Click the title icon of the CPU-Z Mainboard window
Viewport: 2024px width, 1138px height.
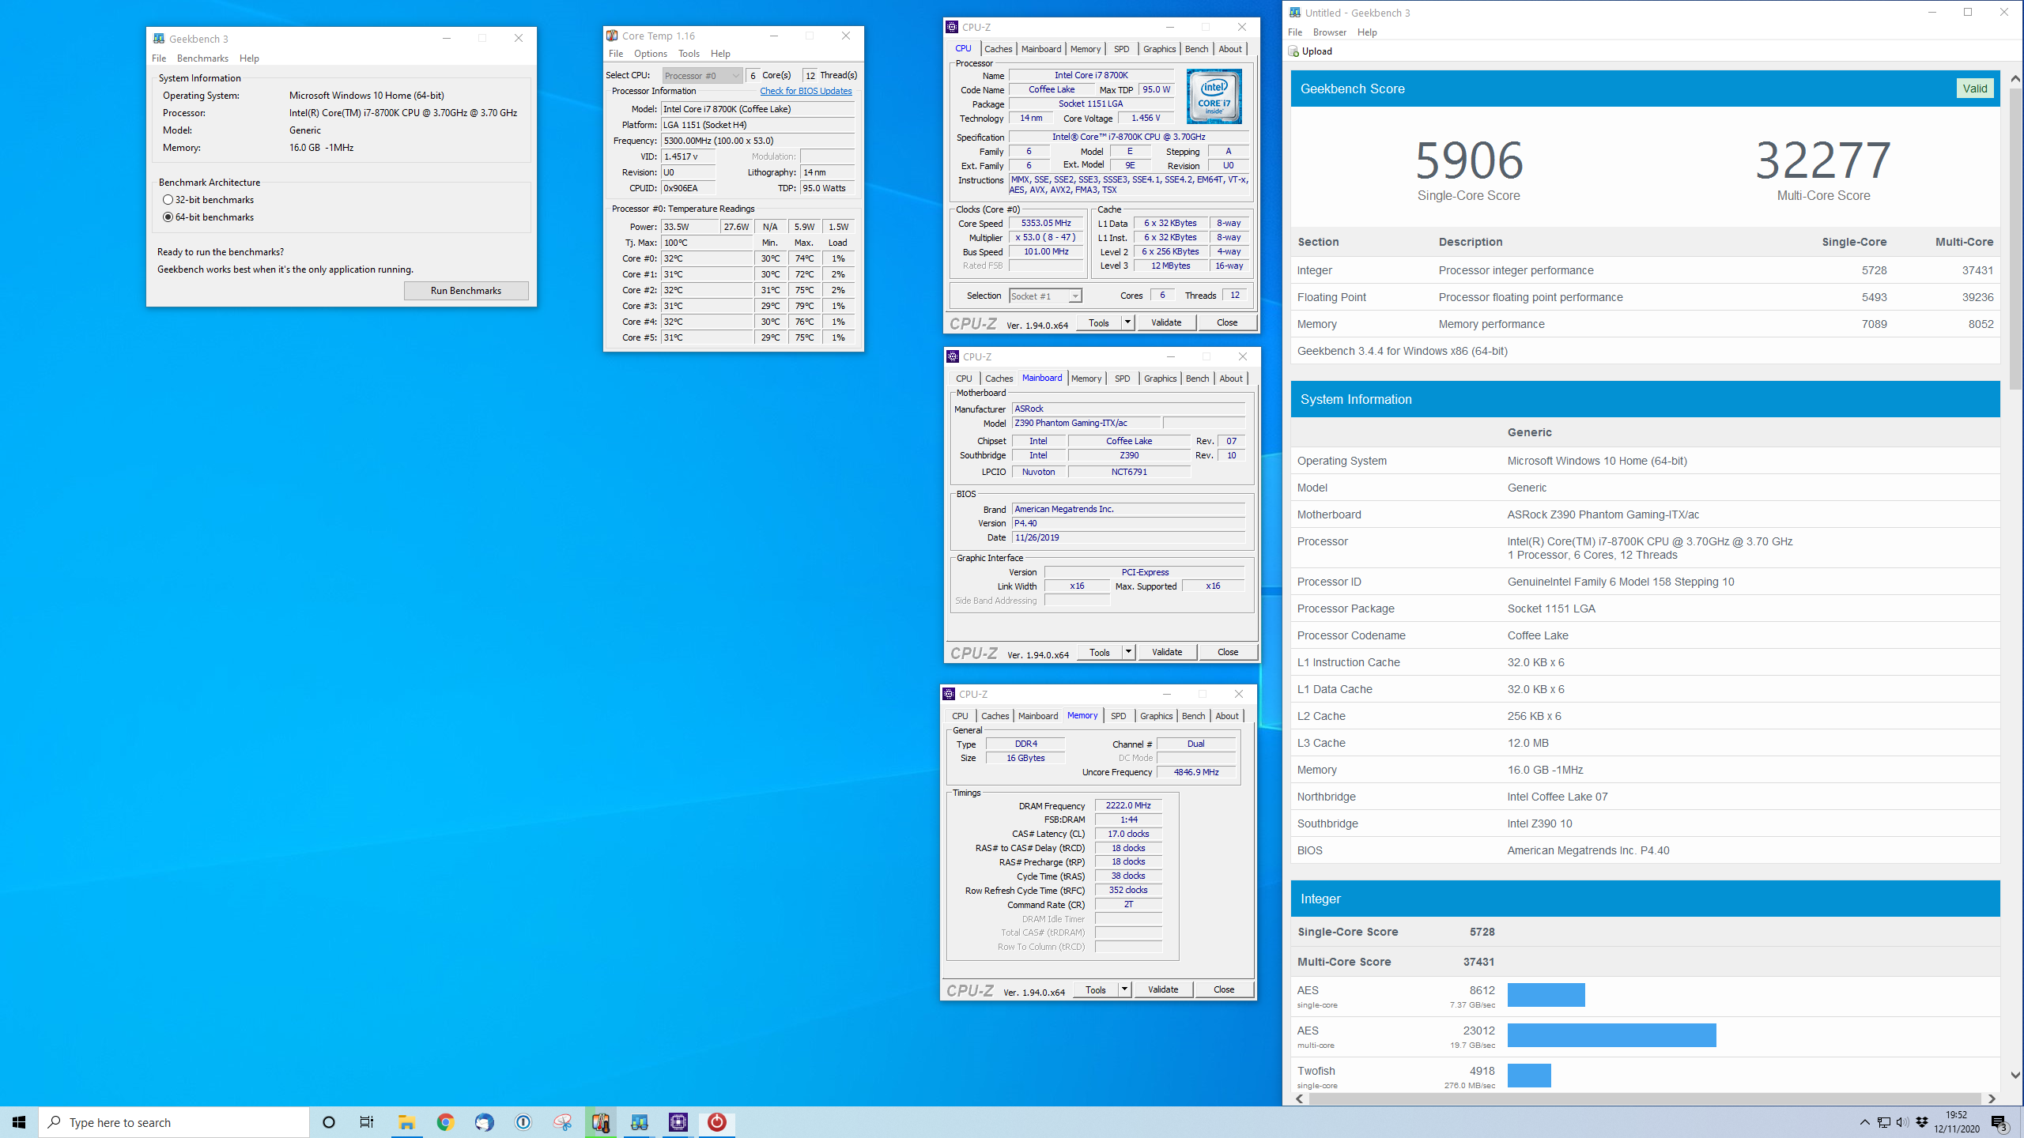(x=953, y=356)
